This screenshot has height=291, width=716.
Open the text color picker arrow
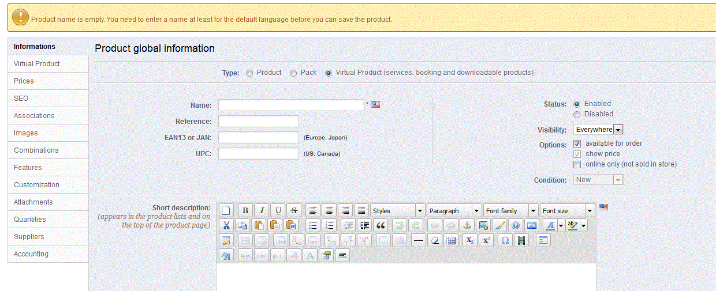click(x=561, y=226)
